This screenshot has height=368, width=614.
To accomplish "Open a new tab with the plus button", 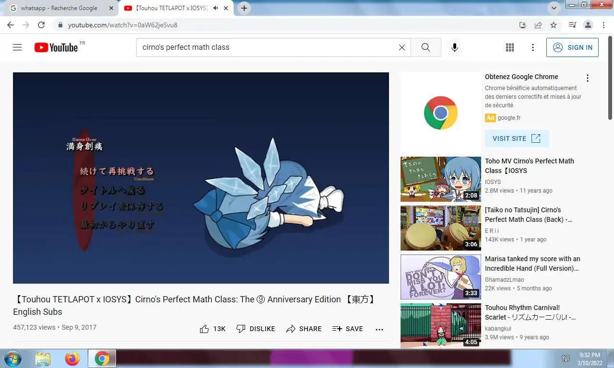I will (x=244, y=8).
